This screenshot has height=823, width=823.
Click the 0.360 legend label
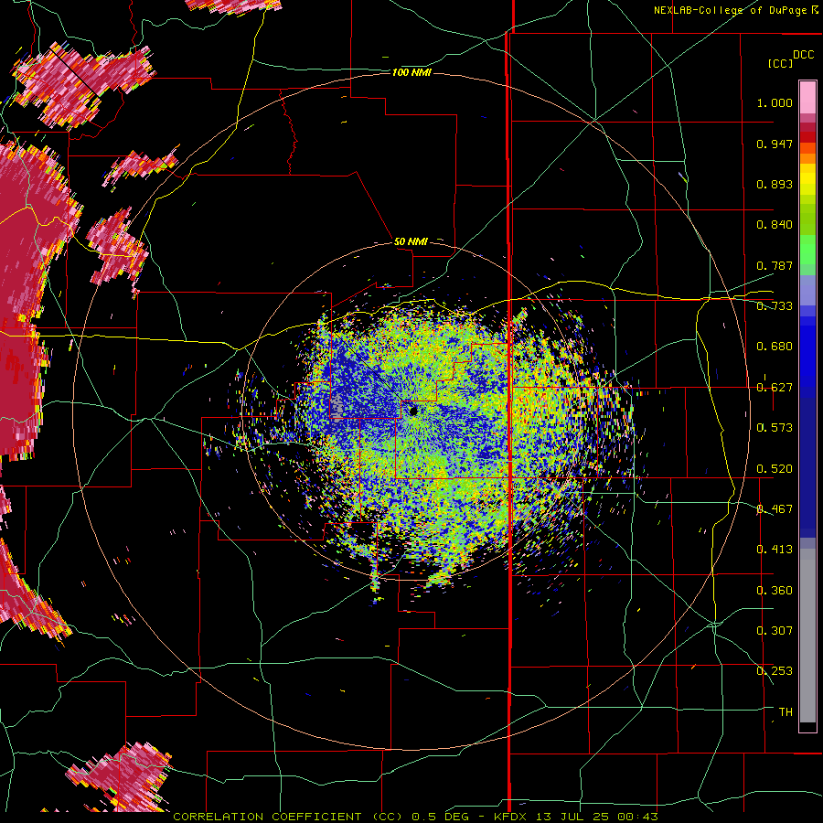tap(775, 591)
